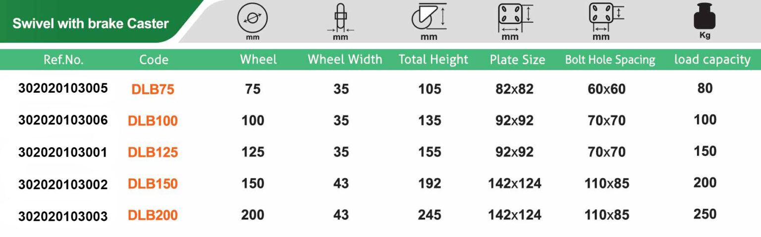Open the DLB100 product code link
Viewport: 761px width, 237px height.
point(153,121)
